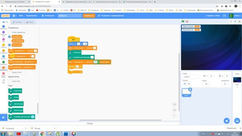This screenshot has height=136, width=242.
Task: Open the Tutorials menu item
Action: point(48,16)
